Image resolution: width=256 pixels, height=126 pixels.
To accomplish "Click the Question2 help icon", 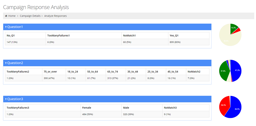I will pyautogui.click(x=6, y=63).
